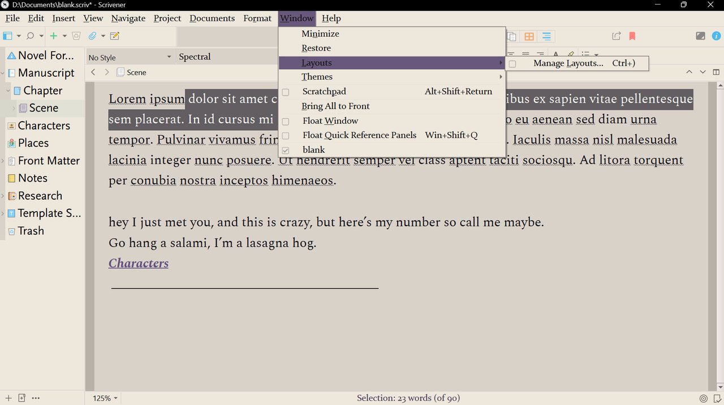Click the note comment icon in status bar
This screenshot has width=724, height=405.
pos(717,398)
